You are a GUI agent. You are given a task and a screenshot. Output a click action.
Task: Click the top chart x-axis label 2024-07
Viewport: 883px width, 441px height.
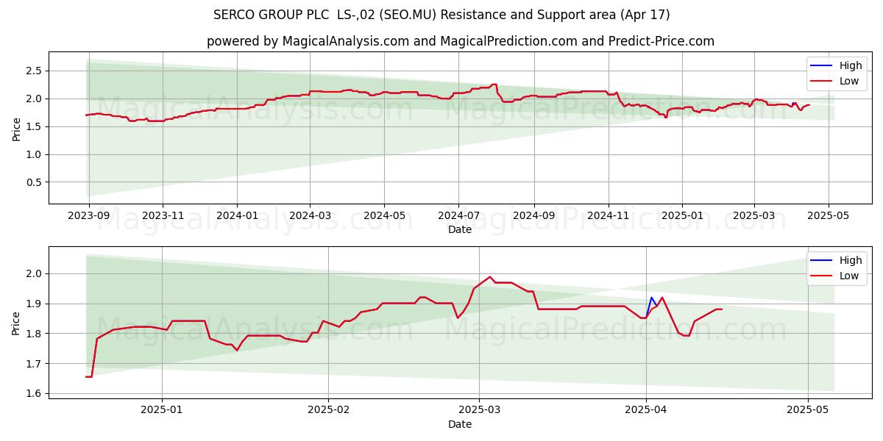(458, 216)
